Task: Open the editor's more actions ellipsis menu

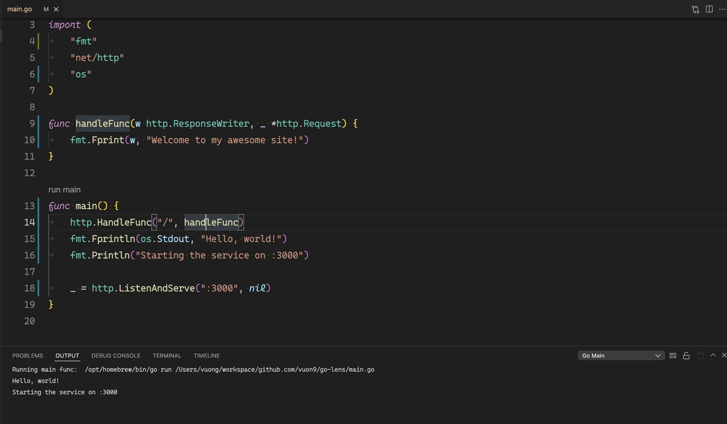Action: (x=722, y=9)
